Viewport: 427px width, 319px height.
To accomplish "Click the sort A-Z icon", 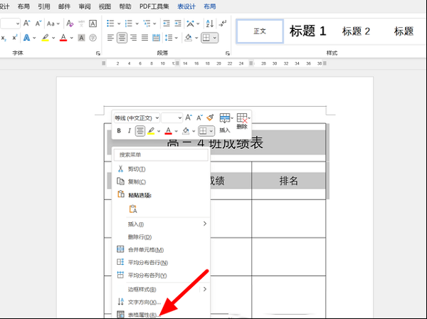I will pos(210,23).
